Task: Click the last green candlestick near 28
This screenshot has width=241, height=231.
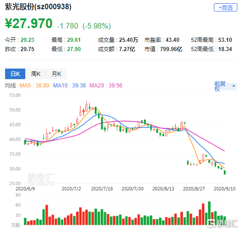Action: (225, 172)
